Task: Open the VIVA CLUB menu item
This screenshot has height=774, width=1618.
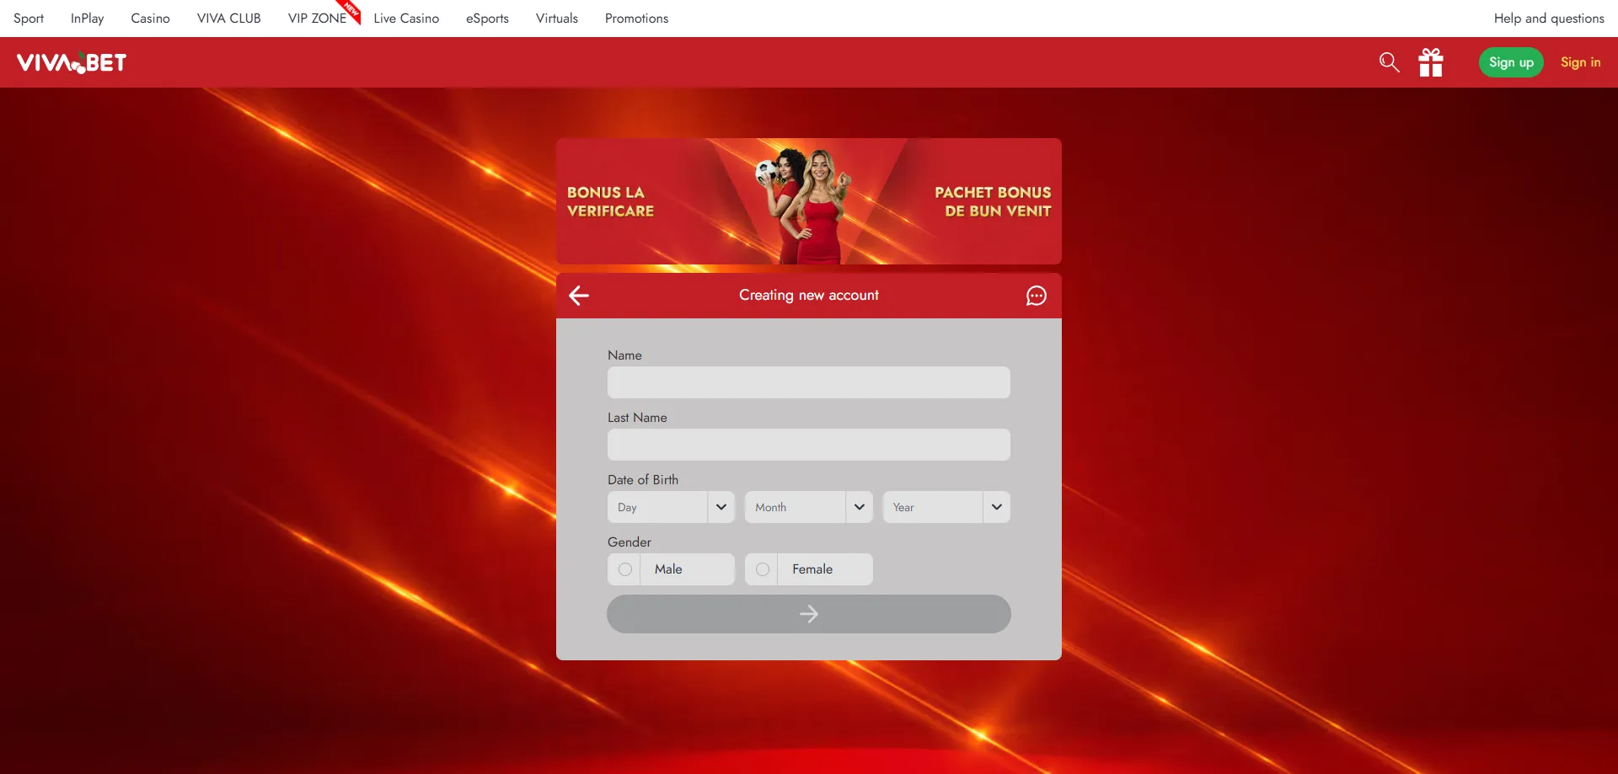Action: pyautogui.click(x=229, y=19)
